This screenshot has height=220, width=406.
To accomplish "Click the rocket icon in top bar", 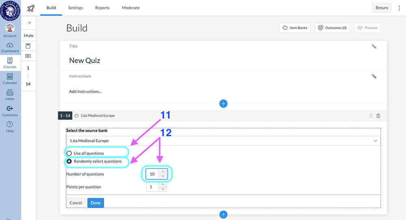I will pyautogui.click(x=30, y=8).
